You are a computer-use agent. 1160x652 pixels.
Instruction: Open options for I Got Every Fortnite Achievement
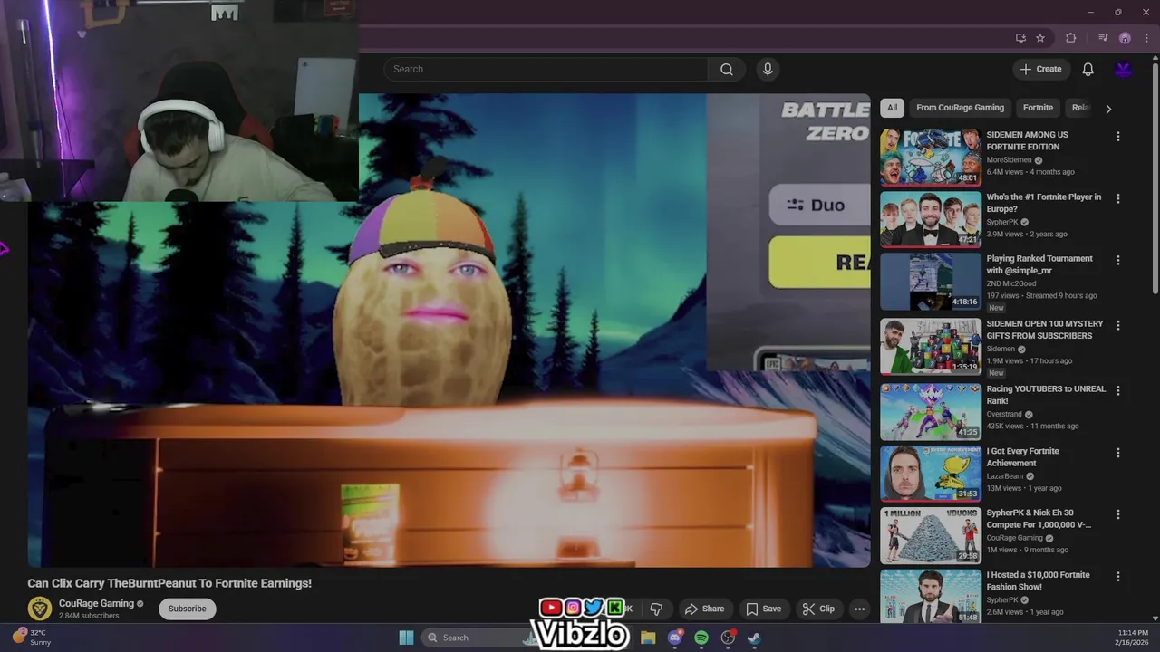[1117, 453]
